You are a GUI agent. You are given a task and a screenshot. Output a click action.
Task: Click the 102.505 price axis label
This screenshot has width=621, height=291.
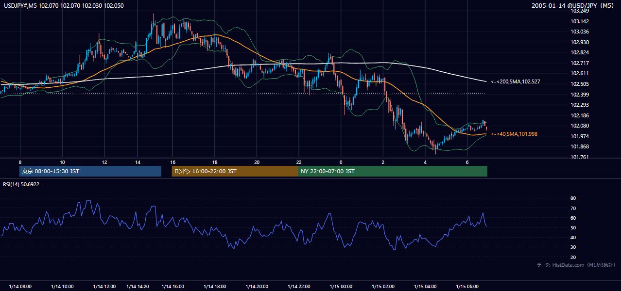pos(580,84)
